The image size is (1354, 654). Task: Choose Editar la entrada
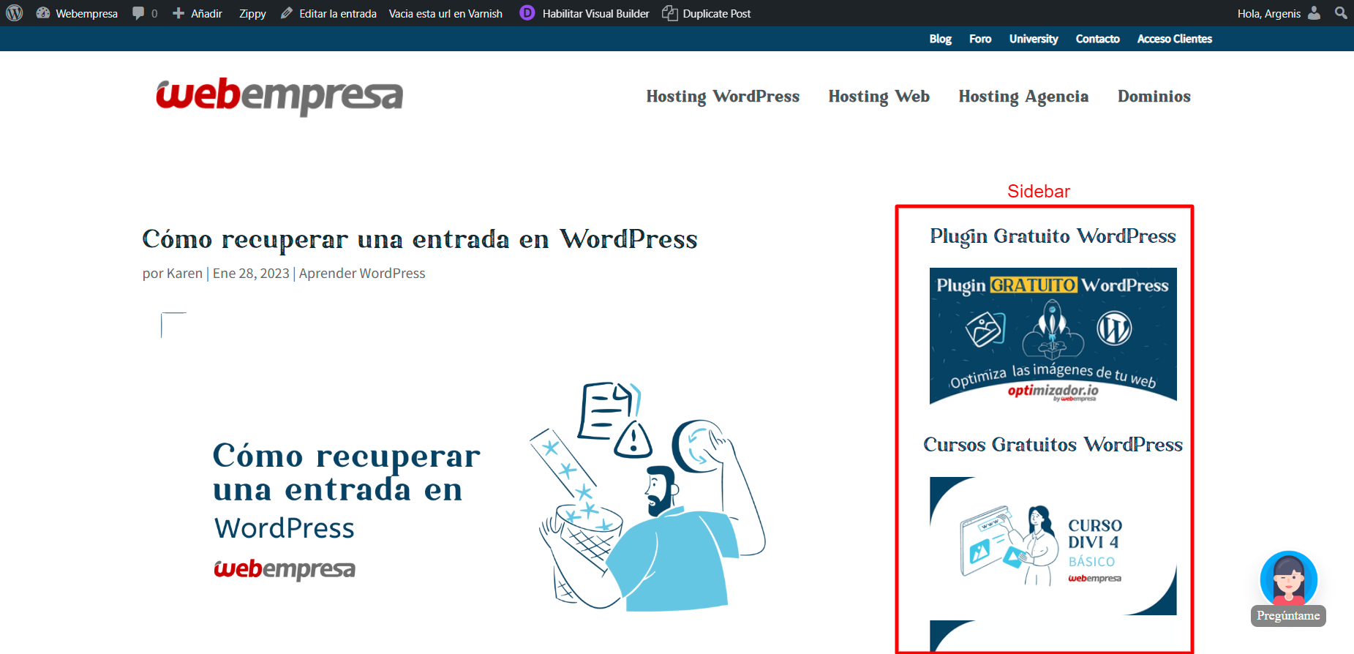pyautogui.click(x=328, y=13)
